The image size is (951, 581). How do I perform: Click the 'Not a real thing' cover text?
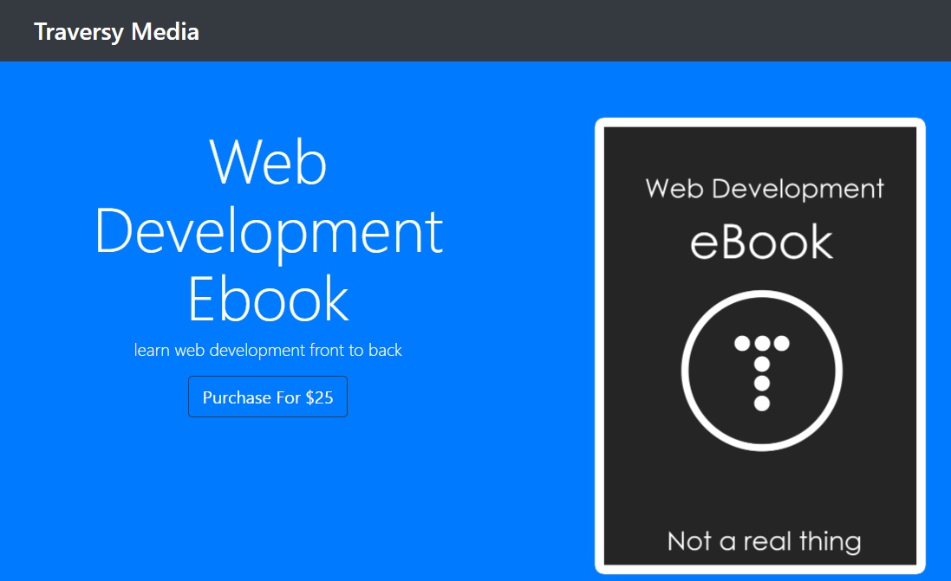[764, 541]
